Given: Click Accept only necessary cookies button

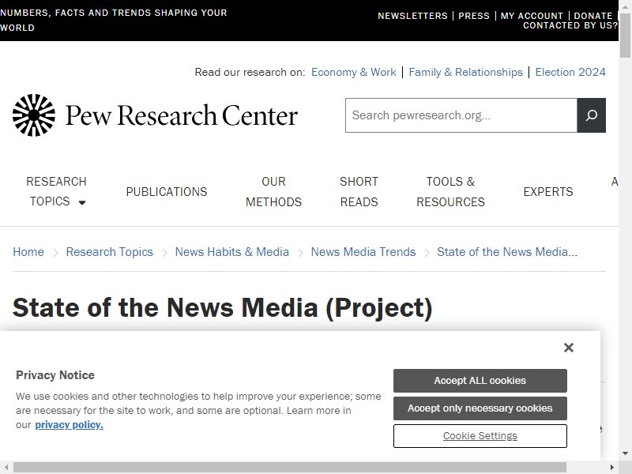Looking at the screenshot, I should (480, 408).
